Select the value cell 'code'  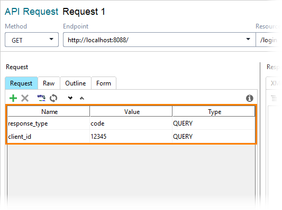tap(131, 123)
